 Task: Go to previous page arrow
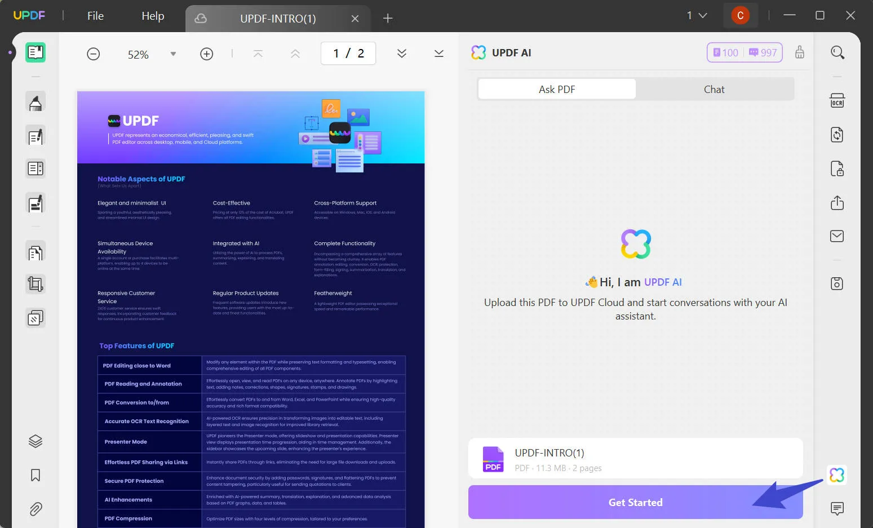(295, 54)
